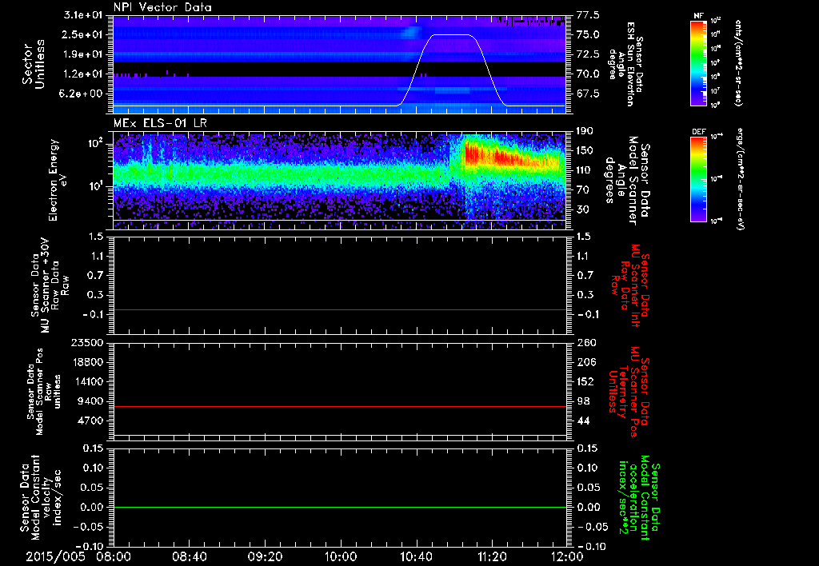819x566 pixels.
Task: Click the 77.5 sun elevation tick label
Action: click(x=588, y=15)
